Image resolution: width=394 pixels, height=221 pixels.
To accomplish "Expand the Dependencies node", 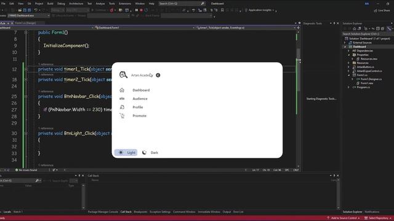I will coord(348,50).
